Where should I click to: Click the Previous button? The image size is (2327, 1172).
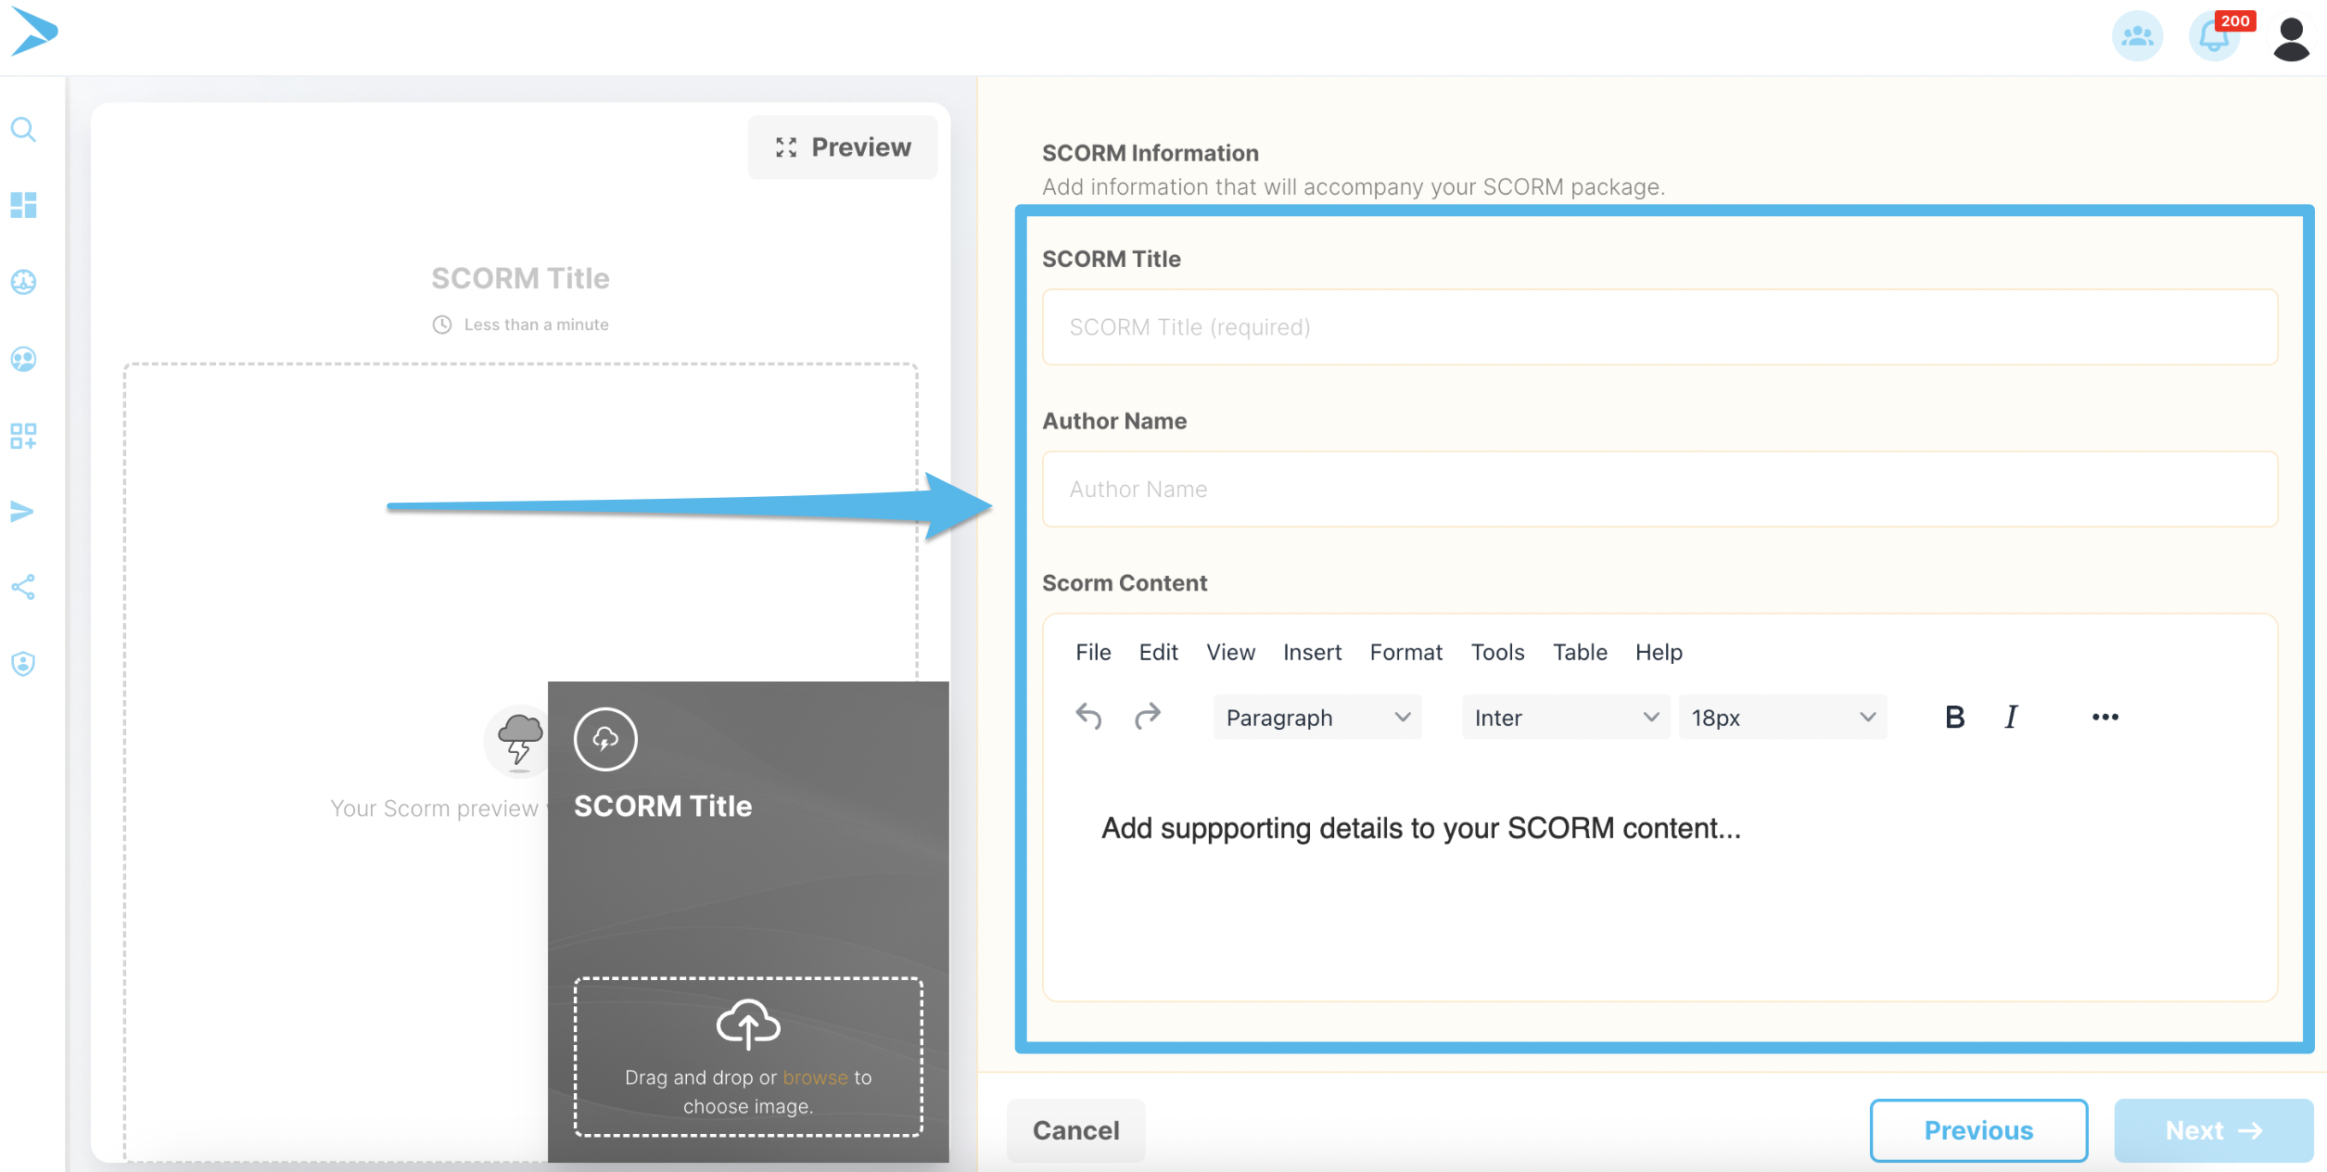pyautogui.click(x=1978, y=1130)
